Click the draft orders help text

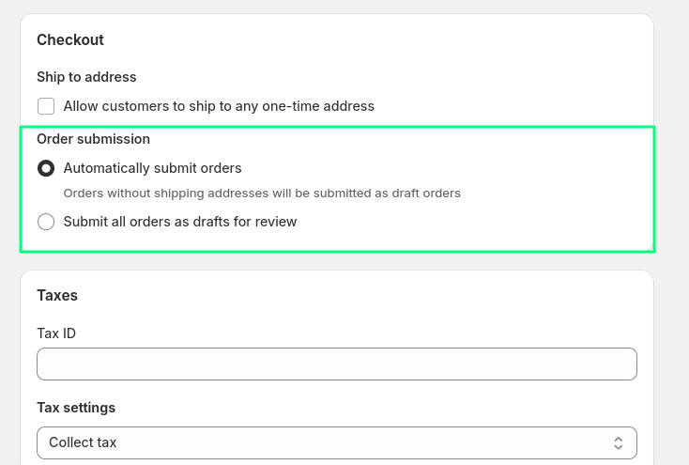point(262,194)
